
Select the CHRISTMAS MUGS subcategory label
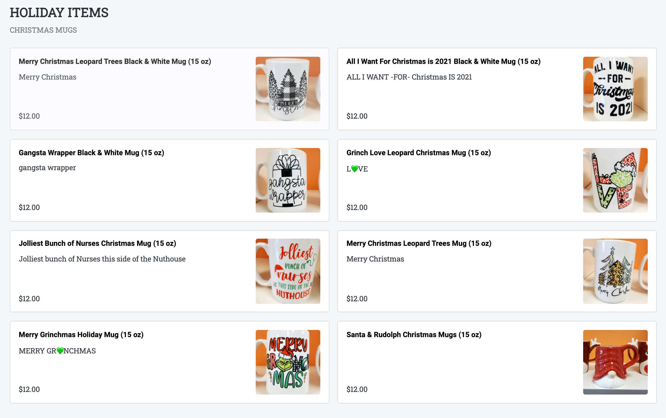pos(43,30)
